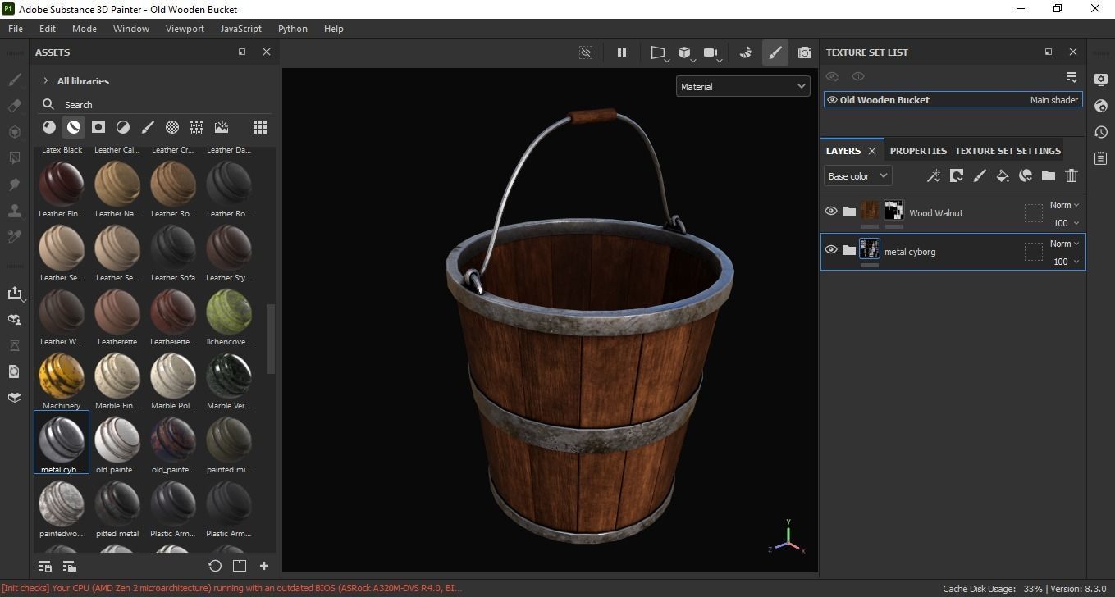Select the Old Wooden Bucket texture set
Image resolution: width=1115 pixels, height=597 pixels.
pos(953,100)
